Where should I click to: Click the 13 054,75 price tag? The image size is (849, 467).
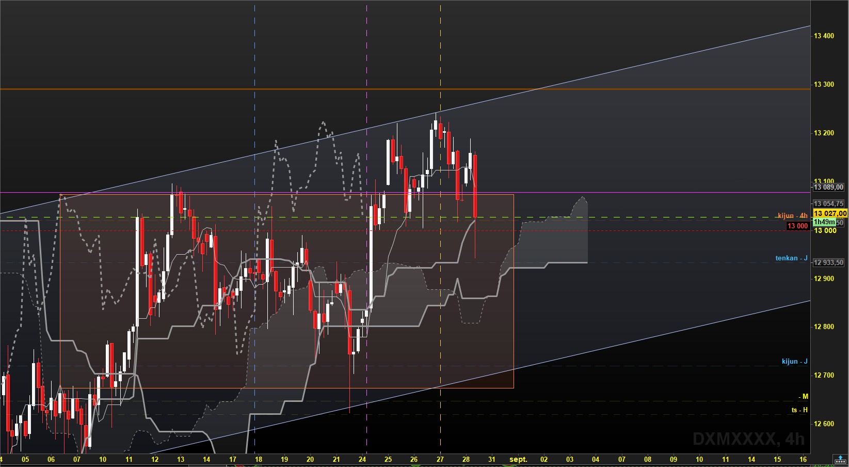pyautogui.click(x=828, y=204)
